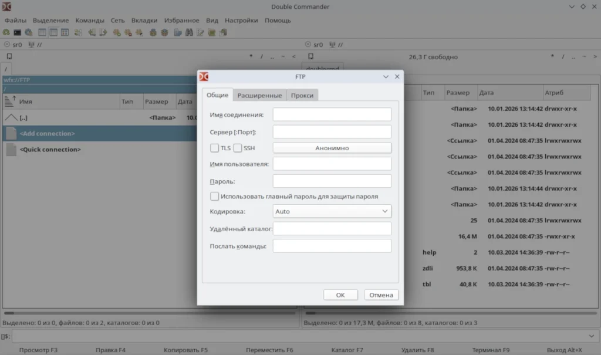Switch to the Прокси tab
The height and width of the screenshot is (355, 601).
tap(302, 95)
